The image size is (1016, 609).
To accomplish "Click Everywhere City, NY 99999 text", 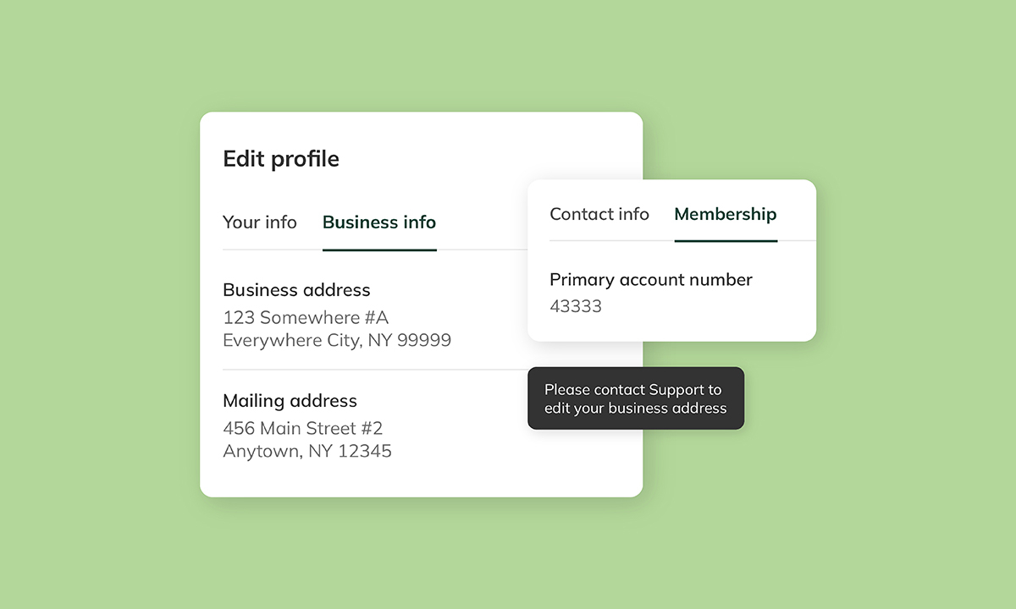I will pos(337,340).
